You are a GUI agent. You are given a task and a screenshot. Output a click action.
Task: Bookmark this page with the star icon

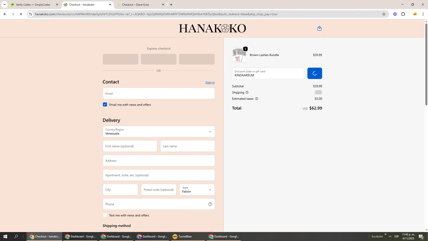click(384, 14)
